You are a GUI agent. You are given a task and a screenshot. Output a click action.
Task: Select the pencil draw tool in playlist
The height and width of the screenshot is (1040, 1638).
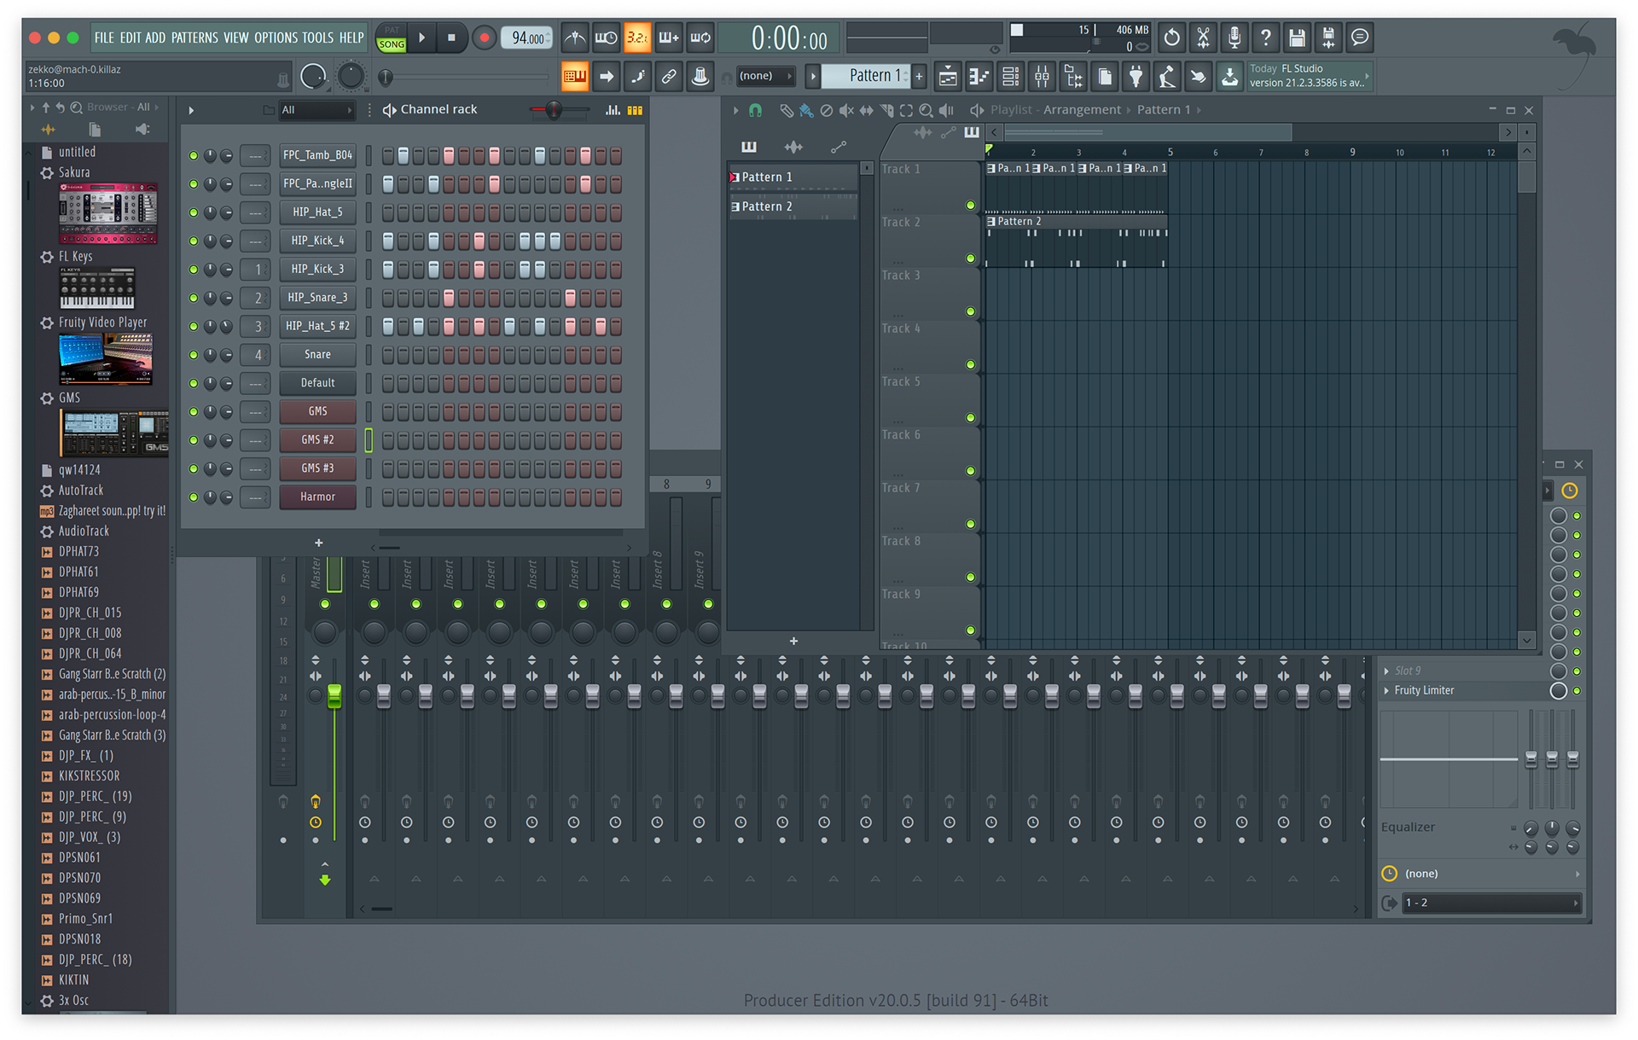coord(787,110)
